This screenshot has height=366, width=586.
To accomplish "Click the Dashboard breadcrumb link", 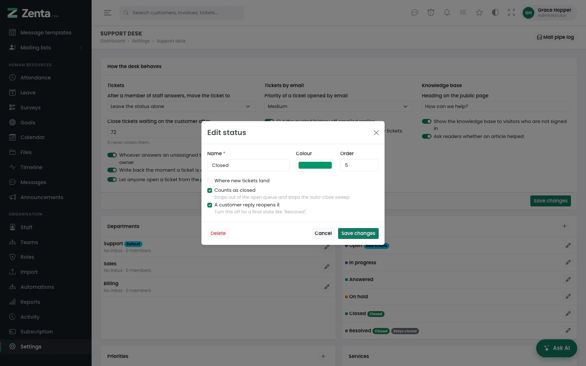I will tap(112, 41).
